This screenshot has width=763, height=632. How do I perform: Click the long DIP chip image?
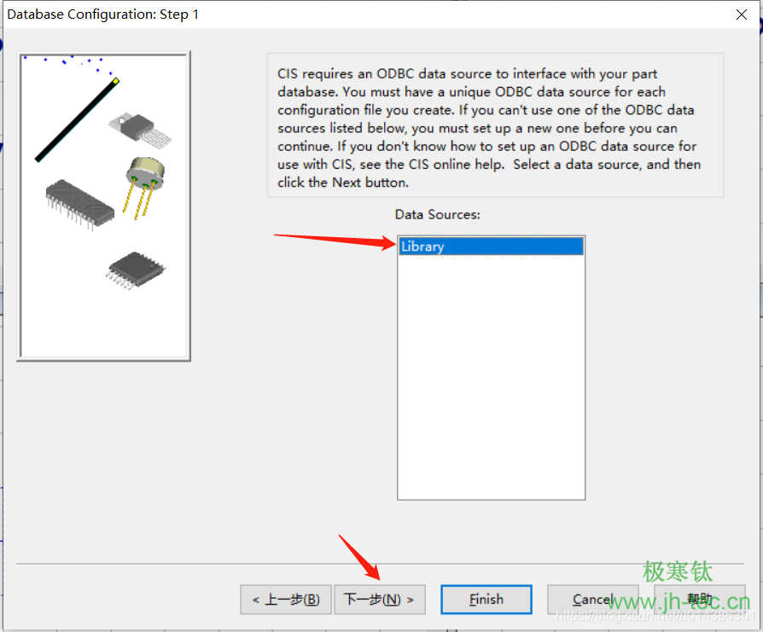(79, 203)
